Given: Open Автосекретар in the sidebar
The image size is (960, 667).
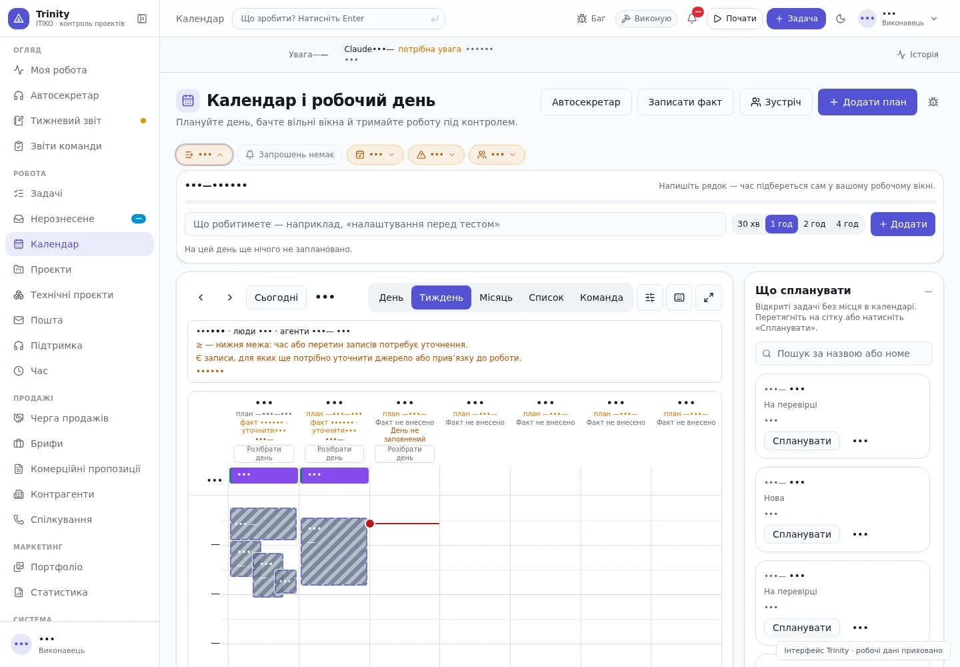Looking at the screenshot, I should 80,95.
